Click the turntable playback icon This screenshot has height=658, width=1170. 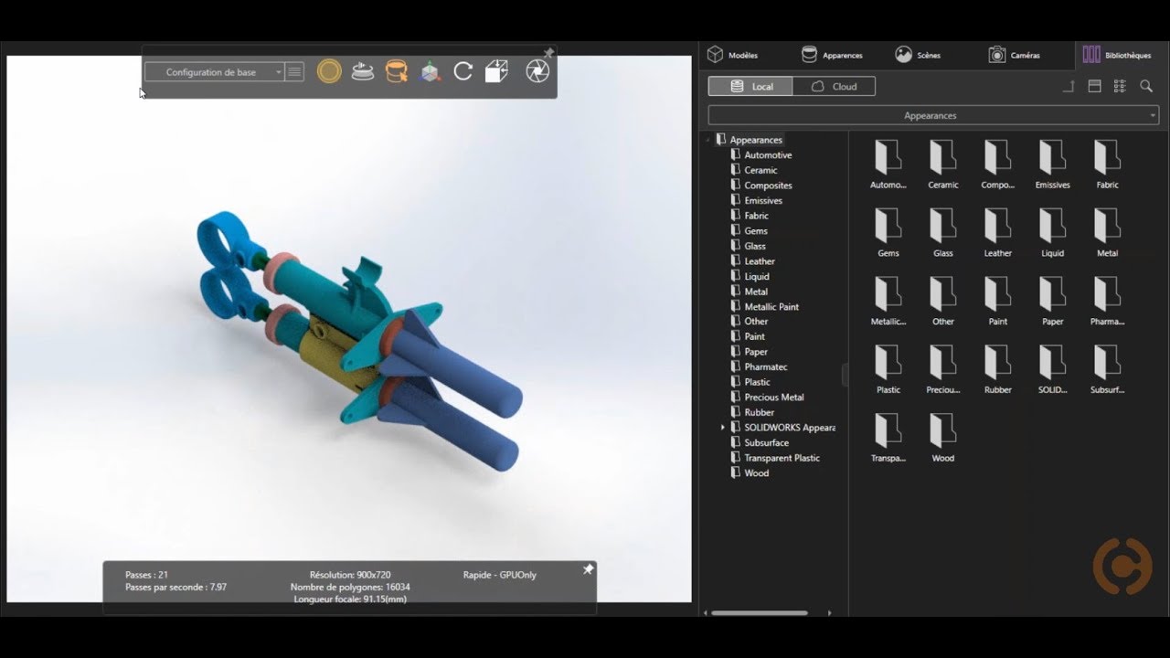pyautogui.click(x=363, y=71)
